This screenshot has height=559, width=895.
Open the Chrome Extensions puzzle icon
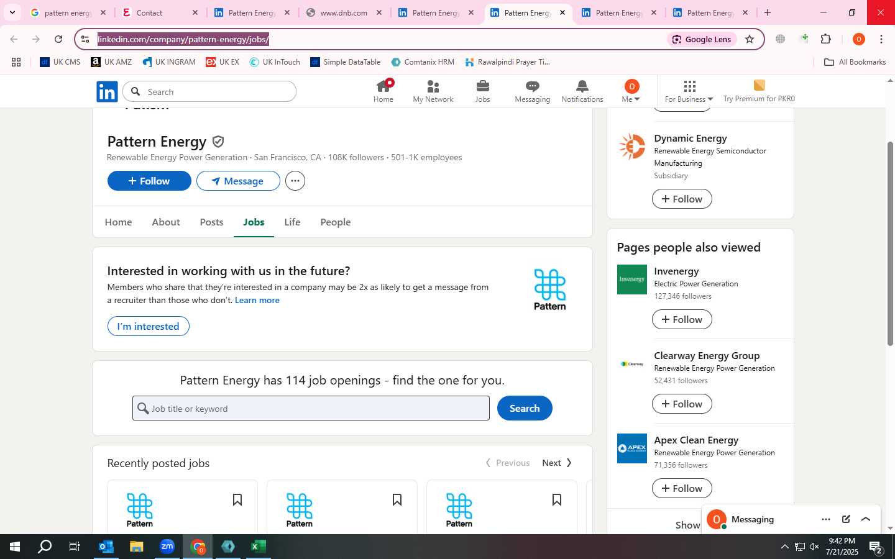tap(826, 39)
